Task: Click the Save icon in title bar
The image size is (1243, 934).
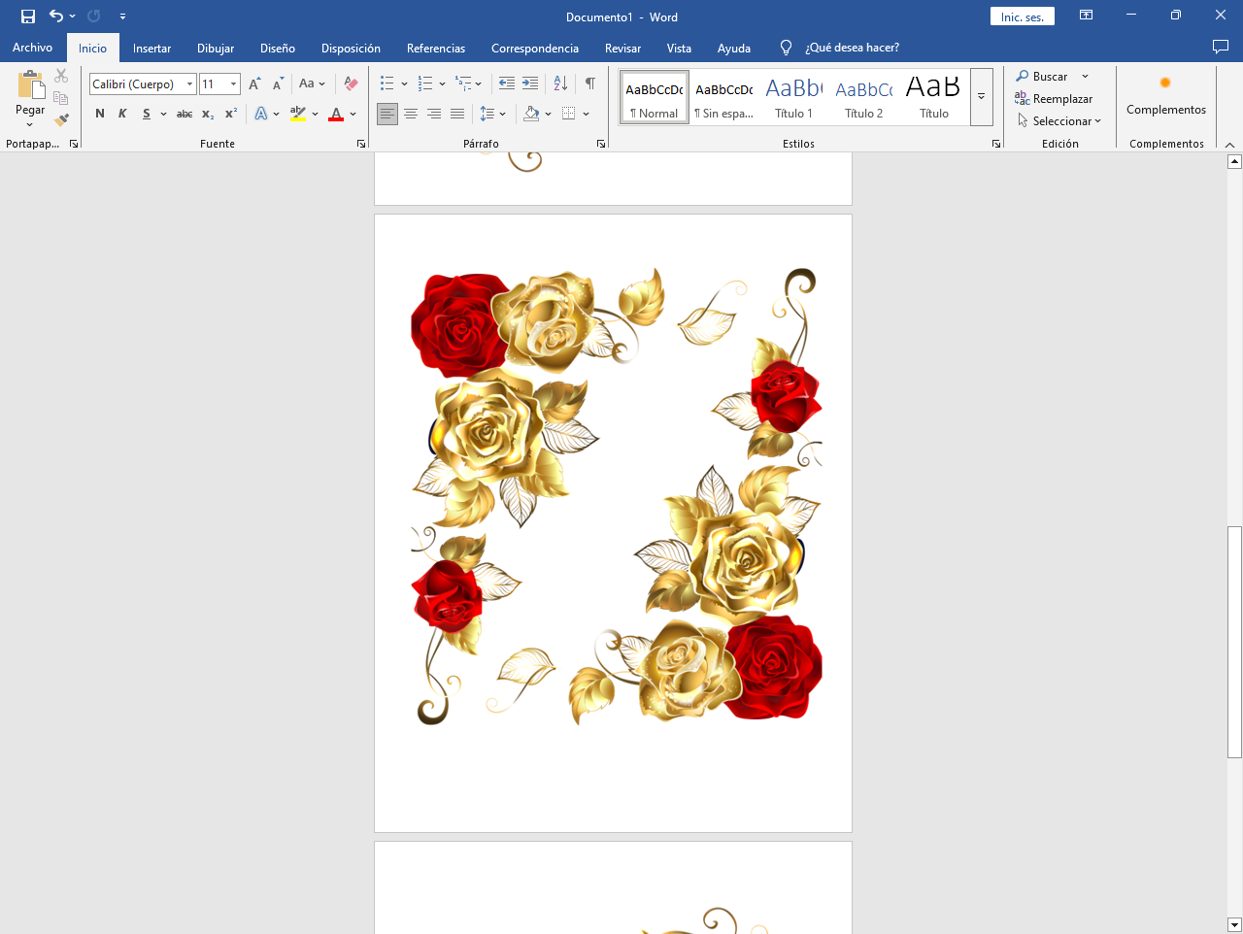Action: coord(28,17)
